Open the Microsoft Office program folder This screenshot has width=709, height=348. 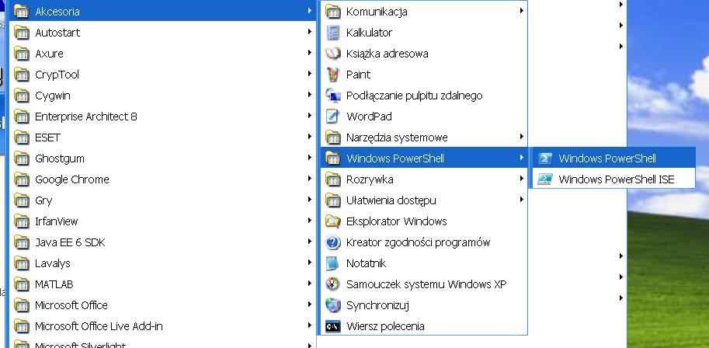[163, 305]
